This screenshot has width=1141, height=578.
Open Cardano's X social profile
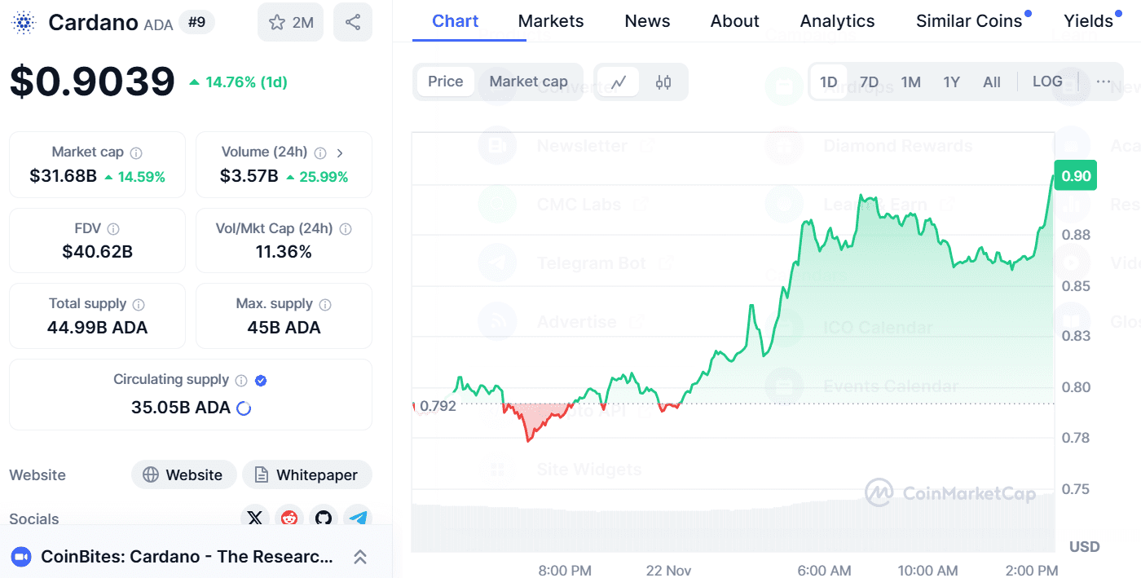255,518
